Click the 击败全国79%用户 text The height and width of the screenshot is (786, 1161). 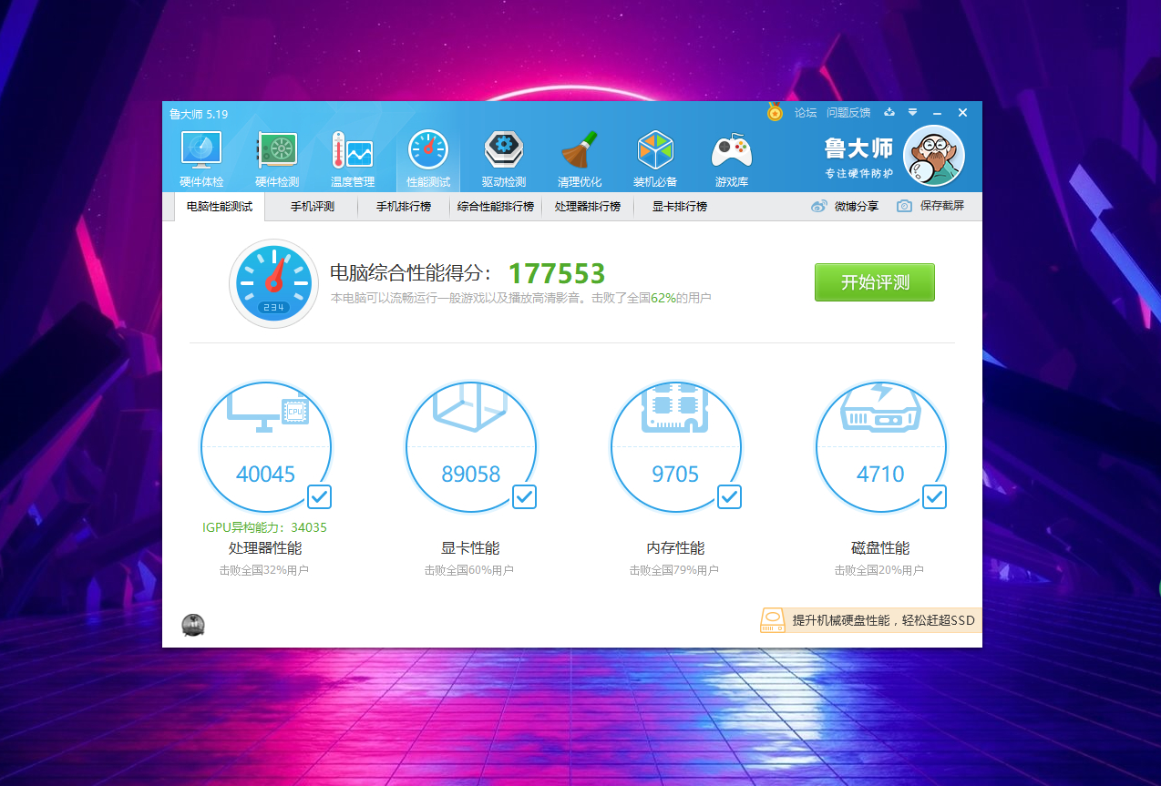674,571
